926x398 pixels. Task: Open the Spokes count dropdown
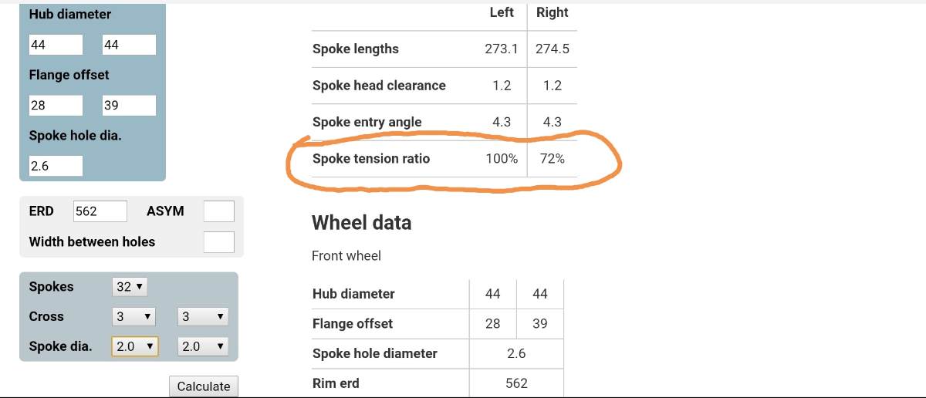point(130,287)
